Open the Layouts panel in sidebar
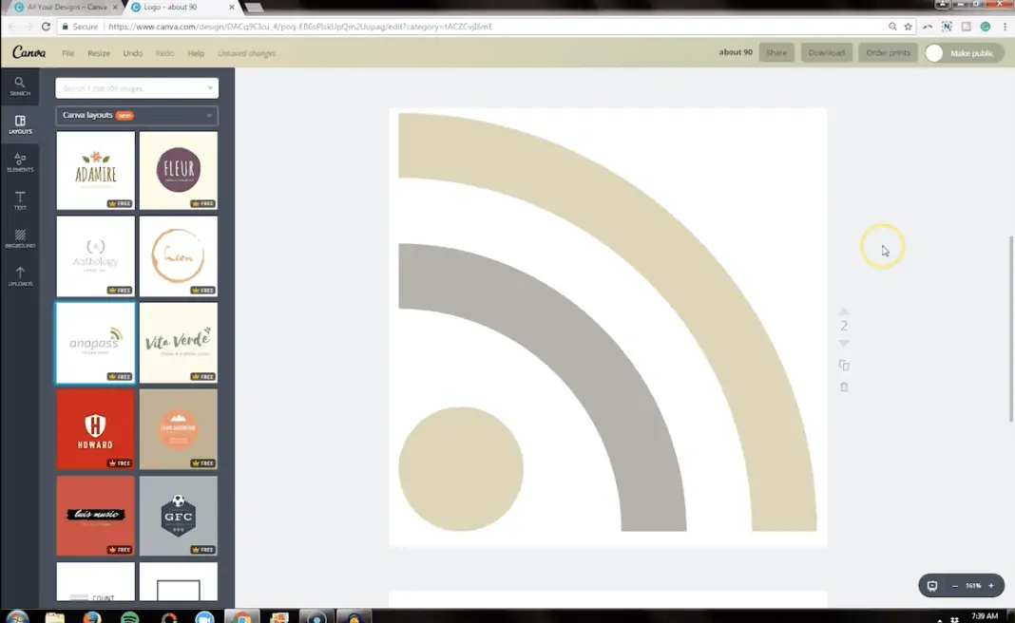 (20, 124)
